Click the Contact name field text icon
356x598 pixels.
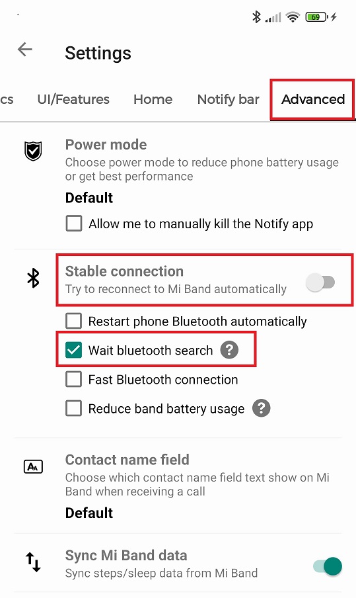point(34,466)
